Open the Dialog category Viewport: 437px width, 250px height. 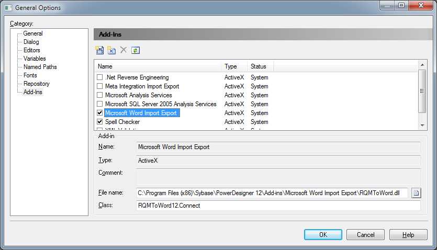point(31,42)
